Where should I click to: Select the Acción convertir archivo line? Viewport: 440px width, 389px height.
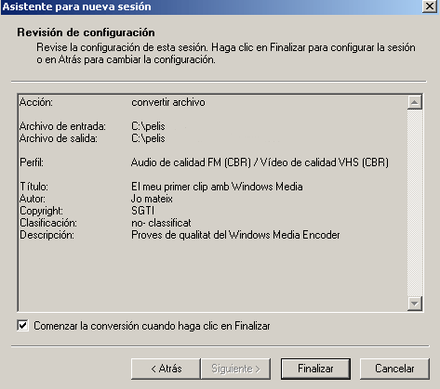click(x=113, y=102)
